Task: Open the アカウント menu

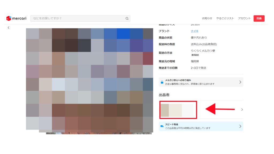Action: 244,18
